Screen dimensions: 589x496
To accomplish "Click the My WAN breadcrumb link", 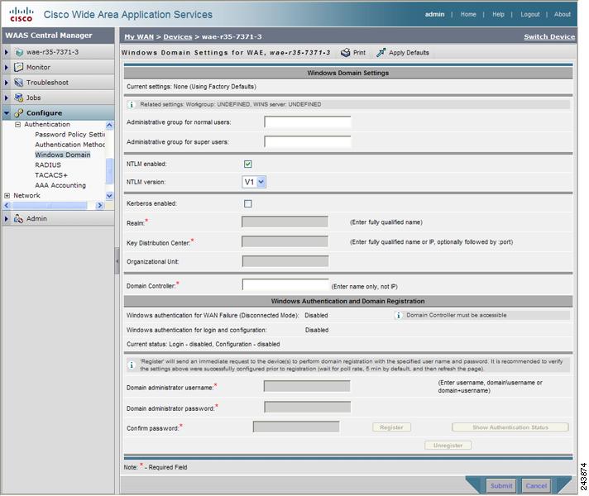I will pos(139,37).
